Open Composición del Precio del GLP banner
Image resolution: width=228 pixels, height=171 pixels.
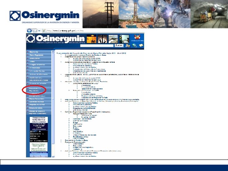click(x=39, y=126)
